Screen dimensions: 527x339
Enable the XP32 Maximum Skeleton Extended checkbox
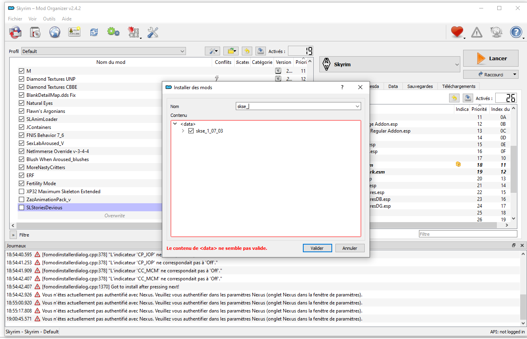(22, 192)
